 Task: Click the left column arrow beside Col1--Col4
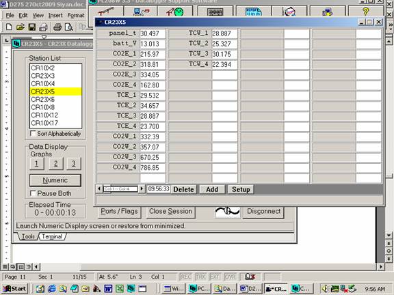coord(99,188)
